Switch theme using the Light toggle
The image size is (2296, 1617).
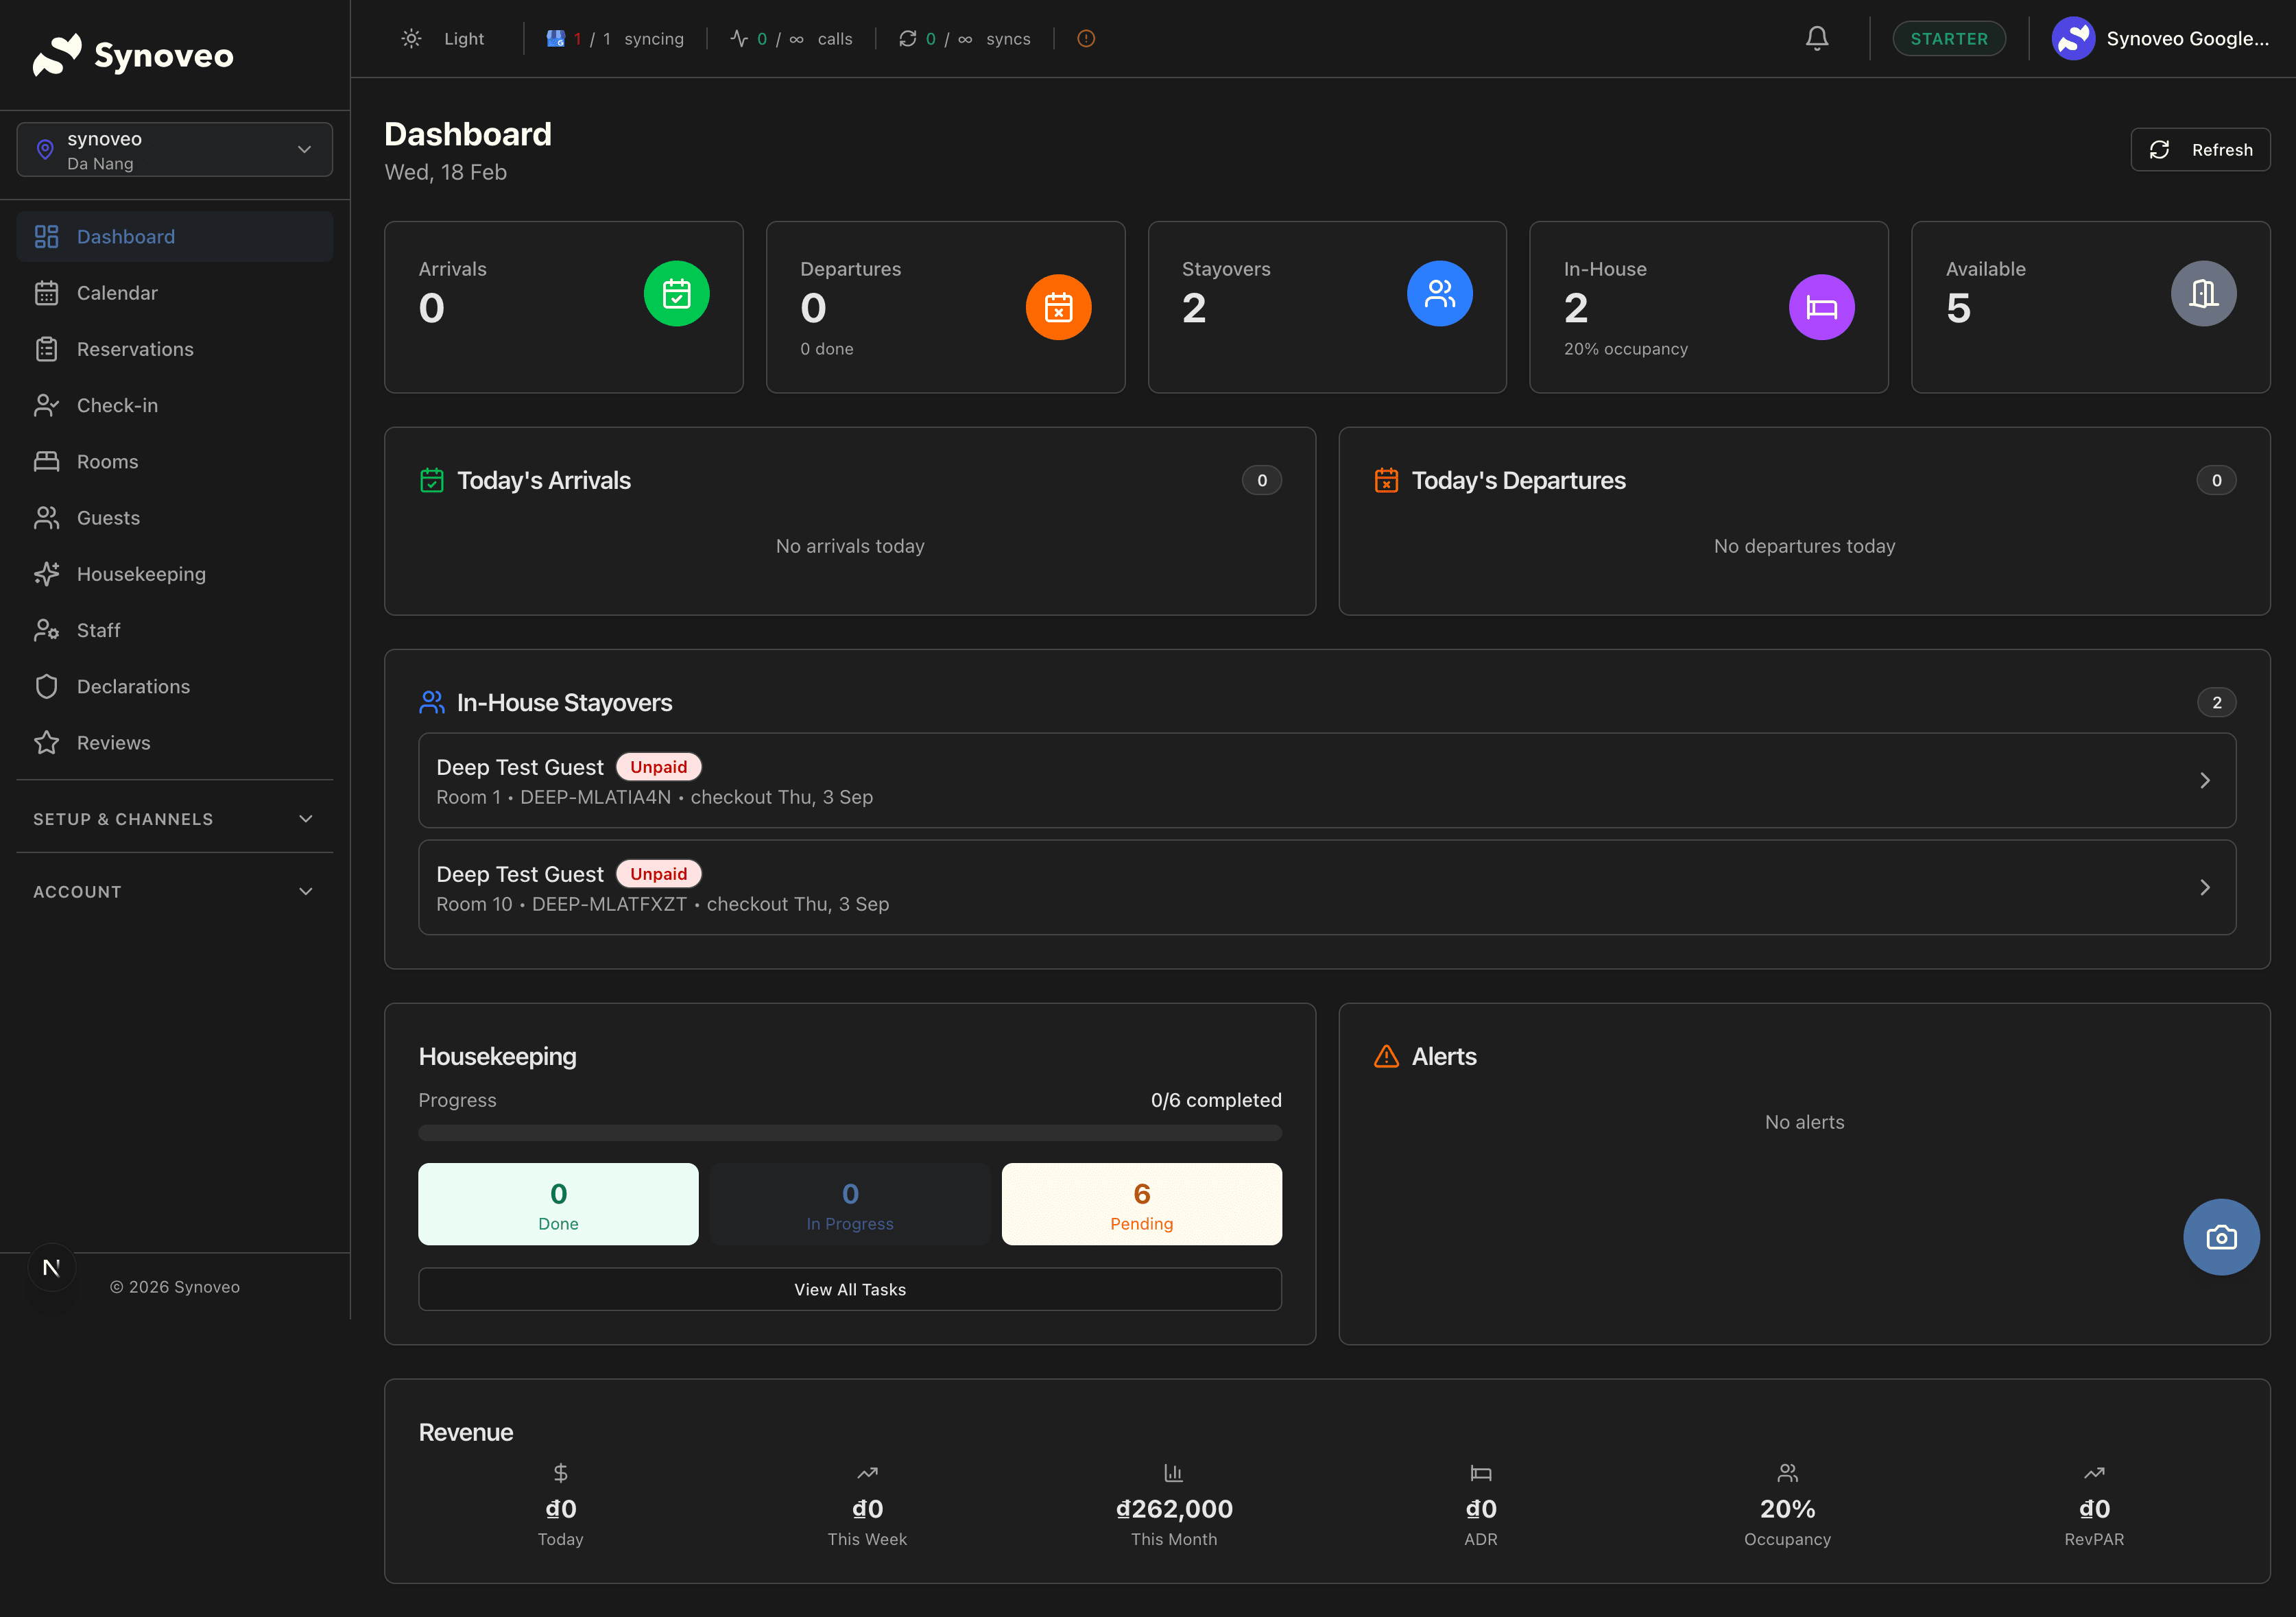click(x=443, y=38)
